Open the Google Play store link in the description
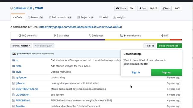The image size is (193, 108). 80,27
